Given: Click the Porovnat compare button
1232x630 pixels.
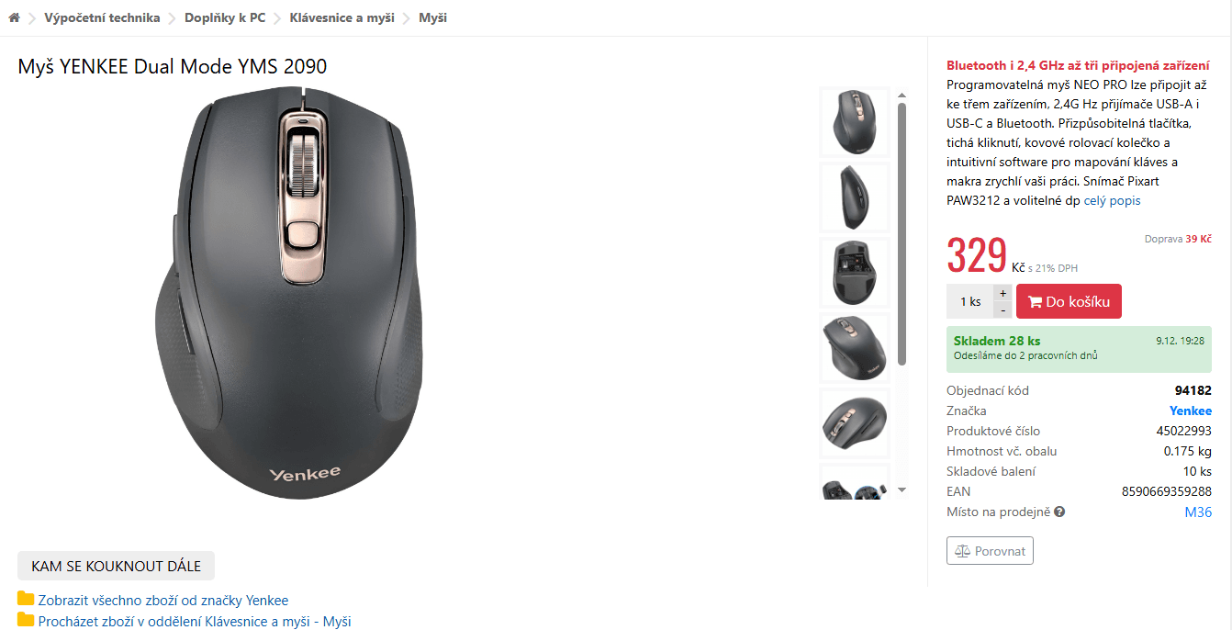Looking at the screenshot, I should pyautogui.click(x=990, y=551).
